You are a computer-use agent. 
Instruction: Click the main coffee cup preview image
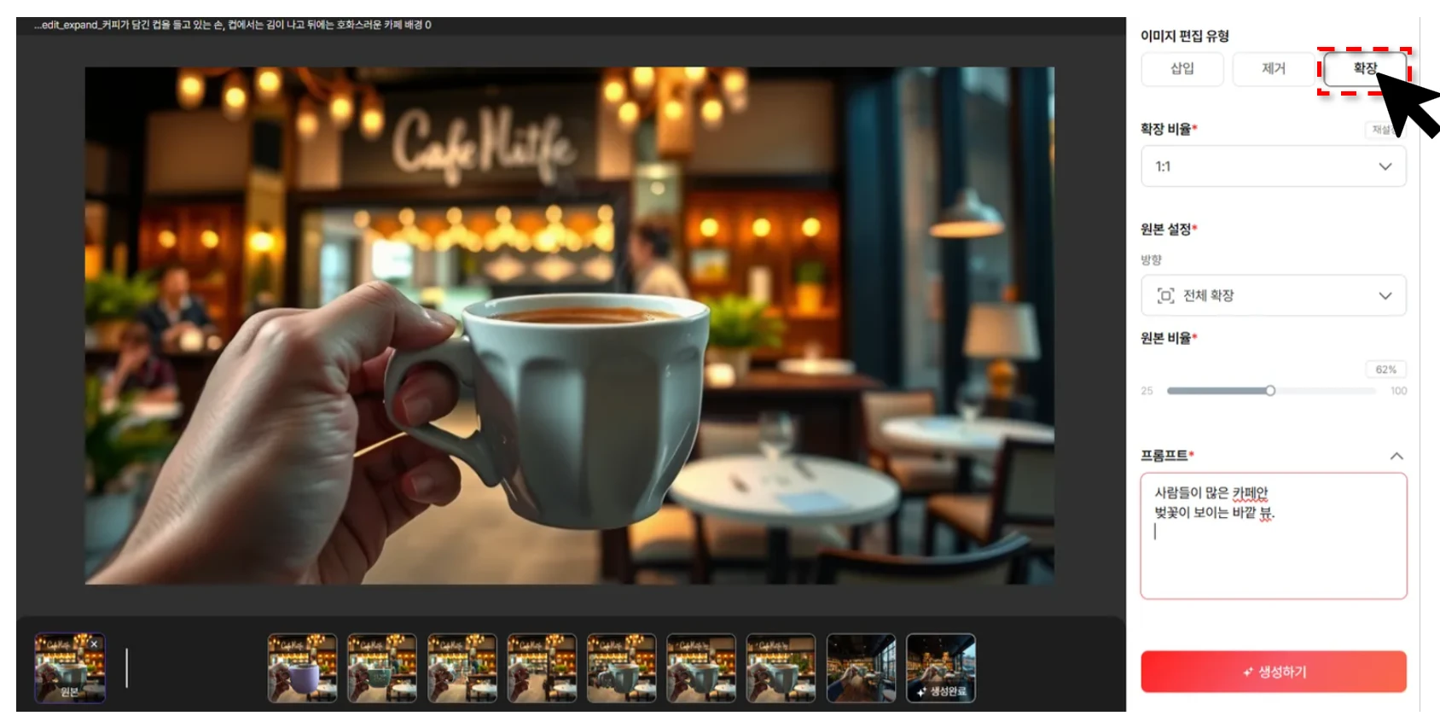tap(569, 326)
